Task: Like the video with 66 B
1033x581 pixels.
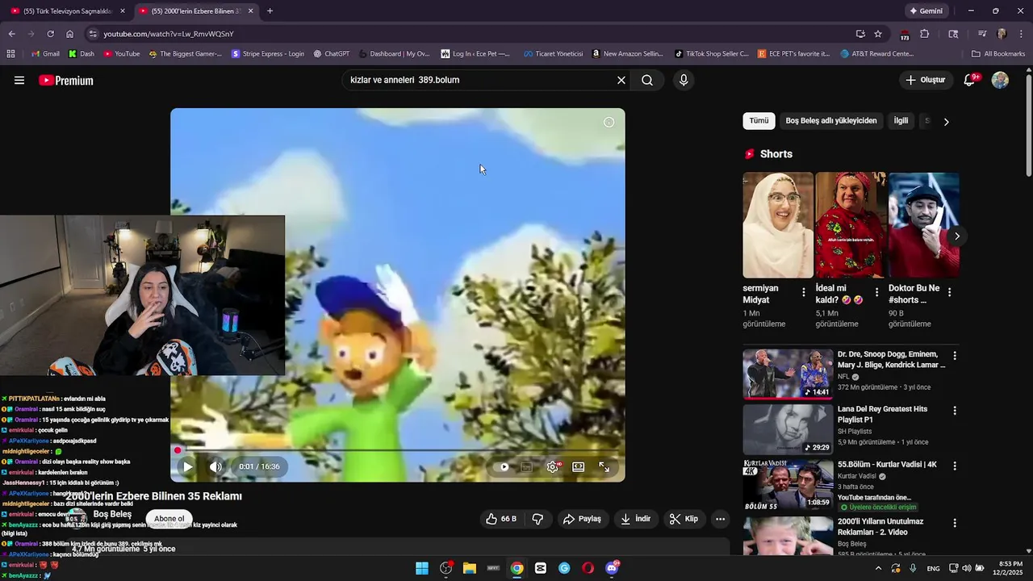Action: tap(500, 519)
